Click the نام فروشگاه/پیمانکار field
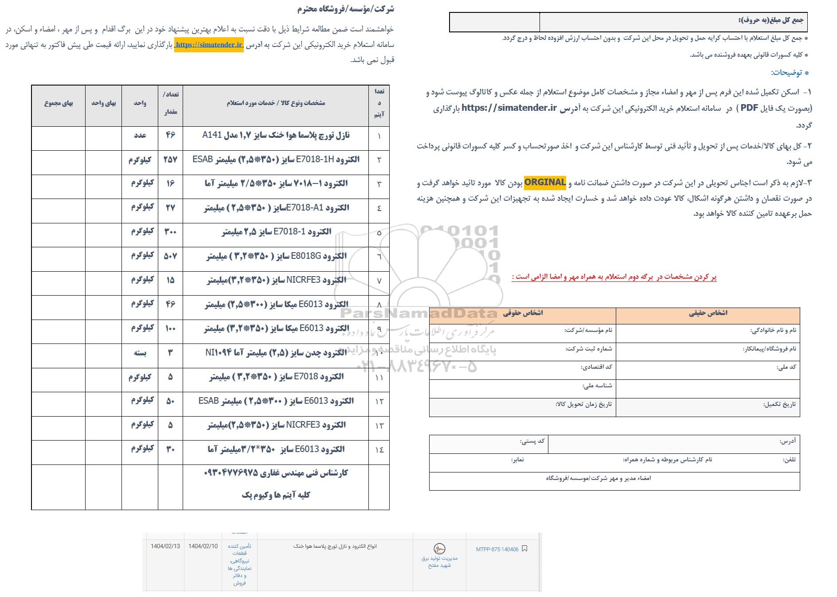This screenshot has height=597, width=837. click(x=708, y=351)
